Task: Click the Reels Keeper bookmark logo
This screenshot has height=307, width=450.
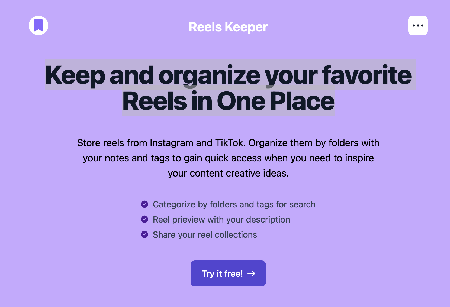Action: [x=38, y=25]
